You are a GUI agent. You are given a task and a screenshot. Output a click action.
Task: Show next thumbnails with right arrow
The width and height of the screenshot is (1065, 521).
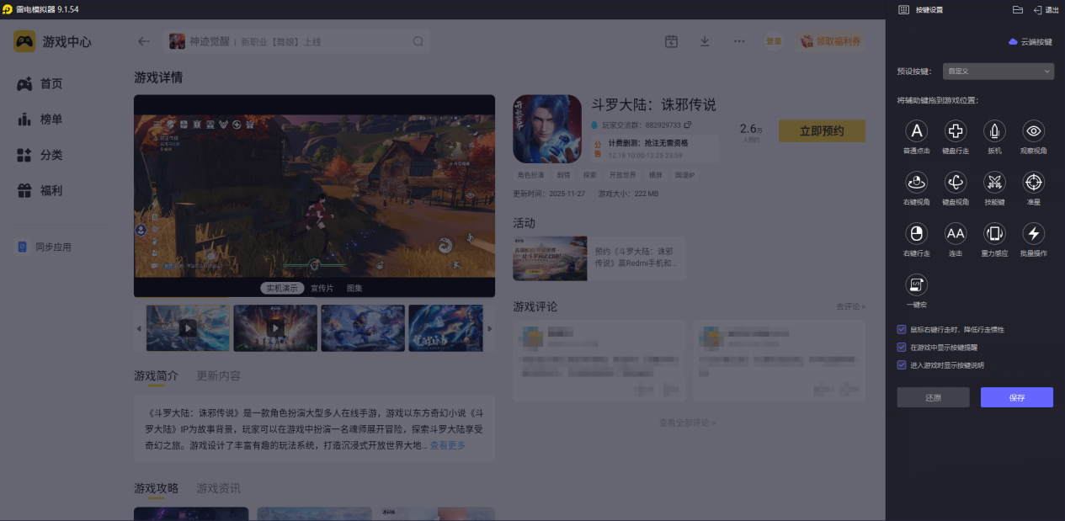coord(490,328)
